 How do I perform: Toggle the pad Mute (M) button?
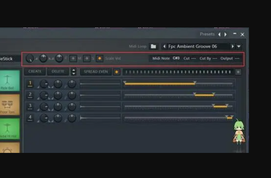point(73,58)
